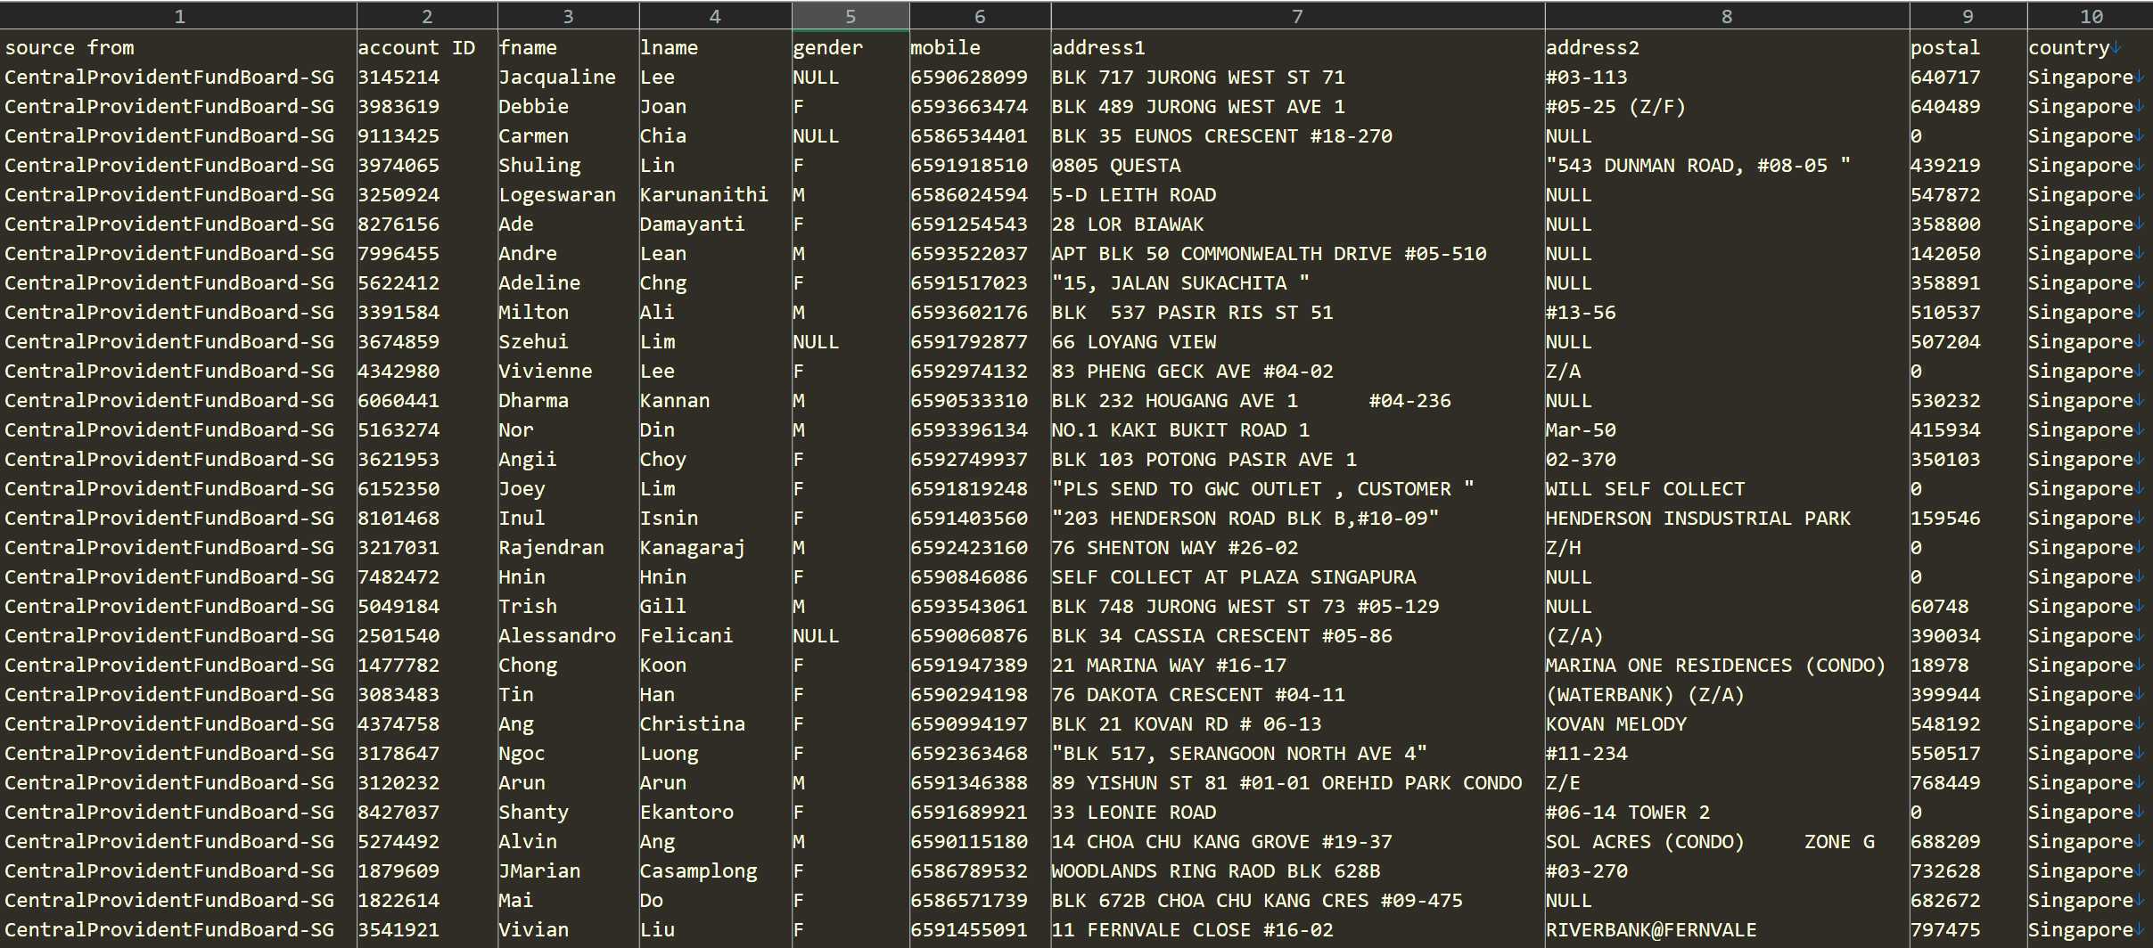Screen dimensions: 2153x948
Task: Select column 7 header
Action: click(1297, 16)
